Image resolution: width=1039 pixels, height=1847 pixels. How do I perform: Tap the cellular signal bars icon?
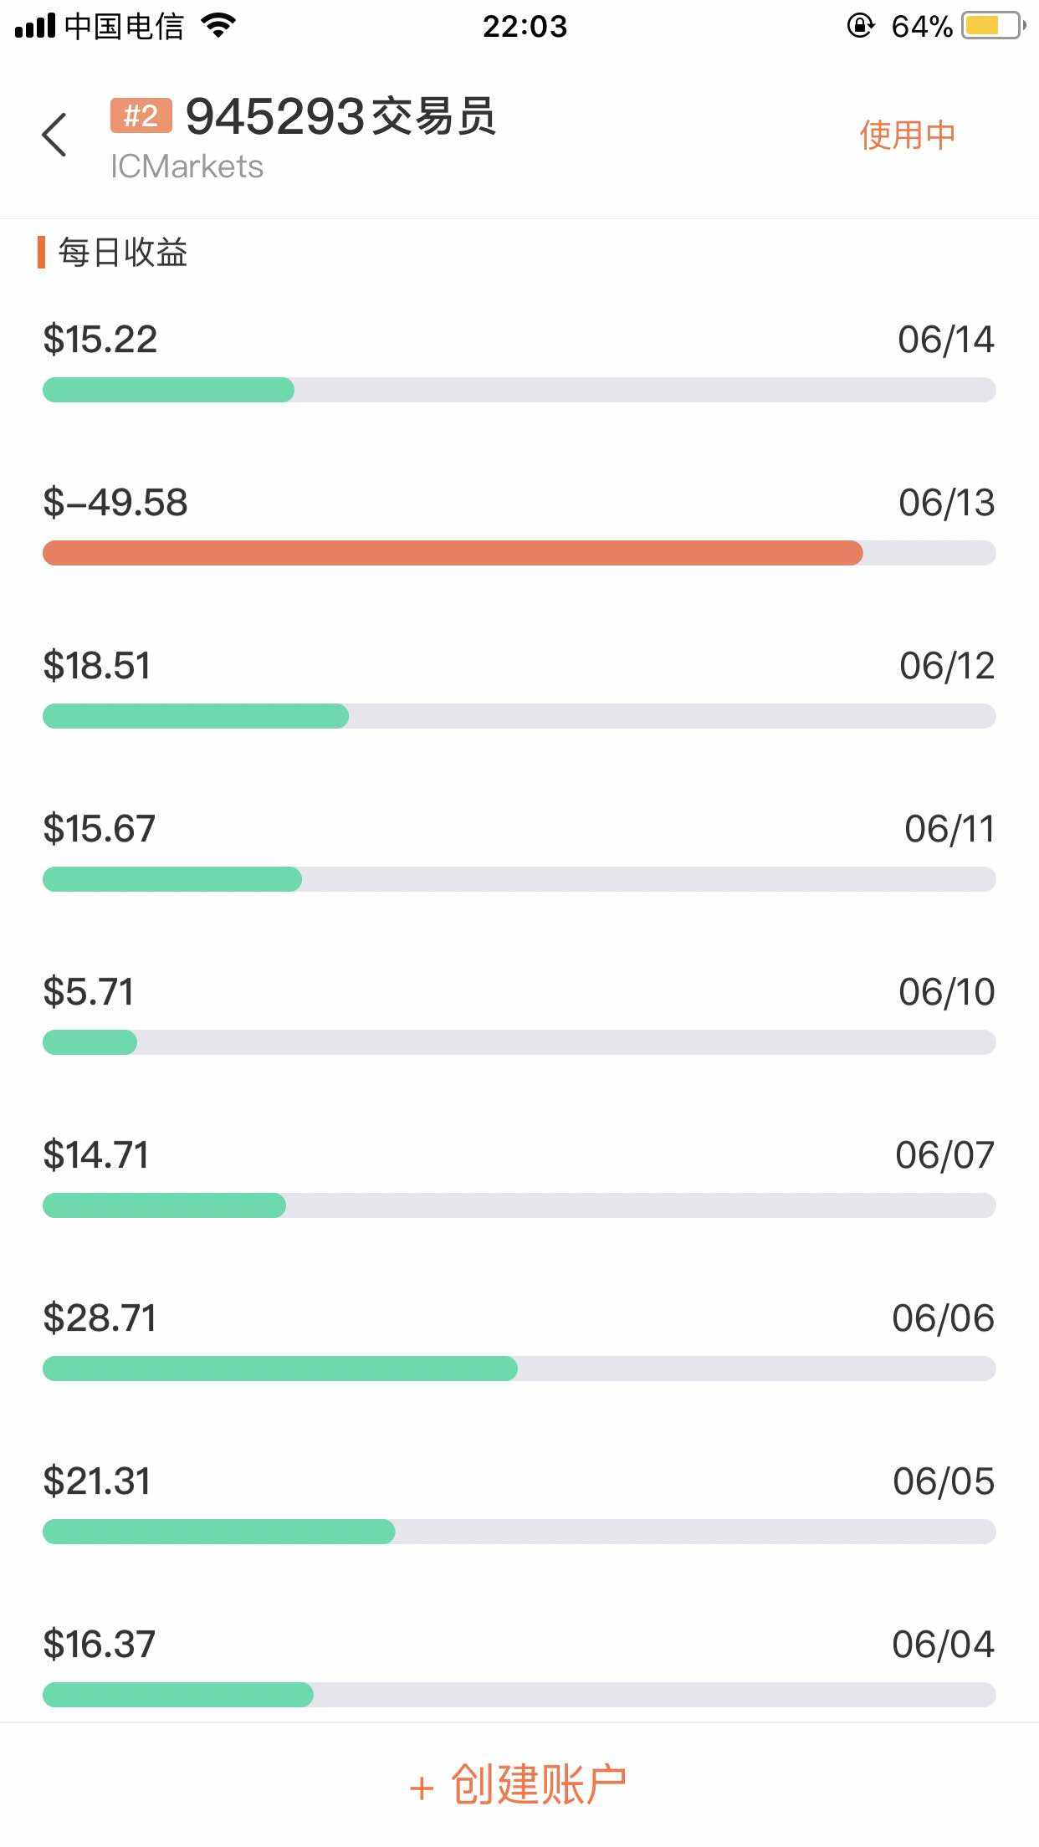[34, 26]
